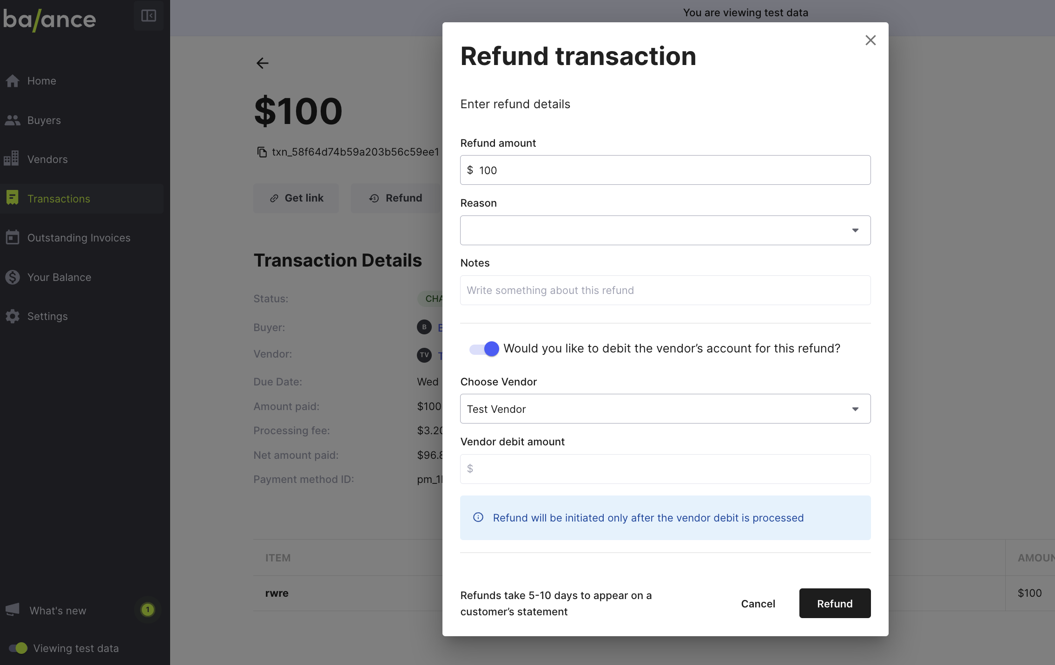
Task: Click the What's new megaphone icon
Action: (x=13, y=610)
